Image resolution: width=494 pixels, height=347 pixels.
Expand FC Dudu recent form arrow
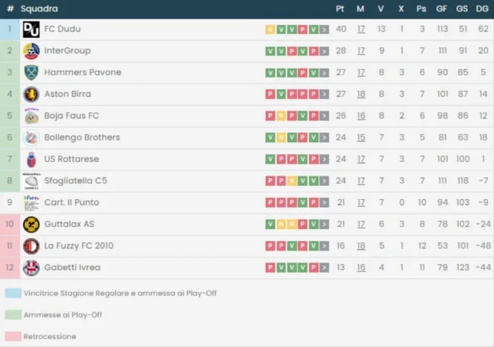pyautogui.click(x=324, y=29)
